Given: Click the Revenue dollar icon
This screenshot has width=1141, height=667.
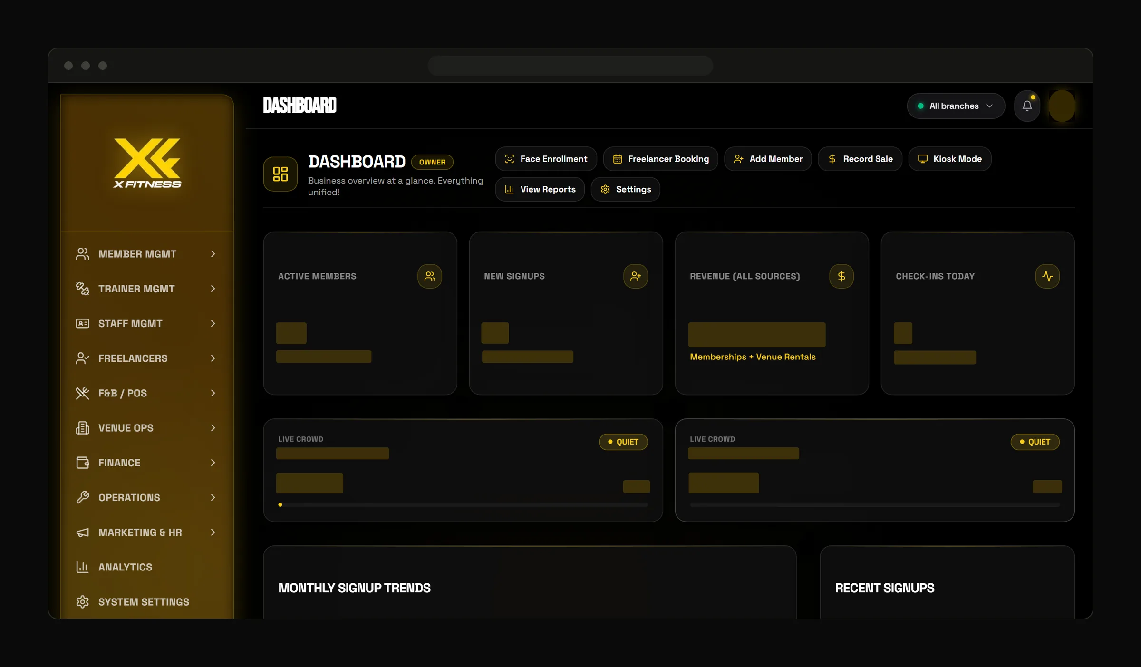Looking at the screenshot, I should click(x=841, y=276).
